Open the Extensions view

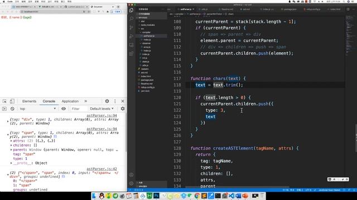pyautogui.click(x=132, y=54)
